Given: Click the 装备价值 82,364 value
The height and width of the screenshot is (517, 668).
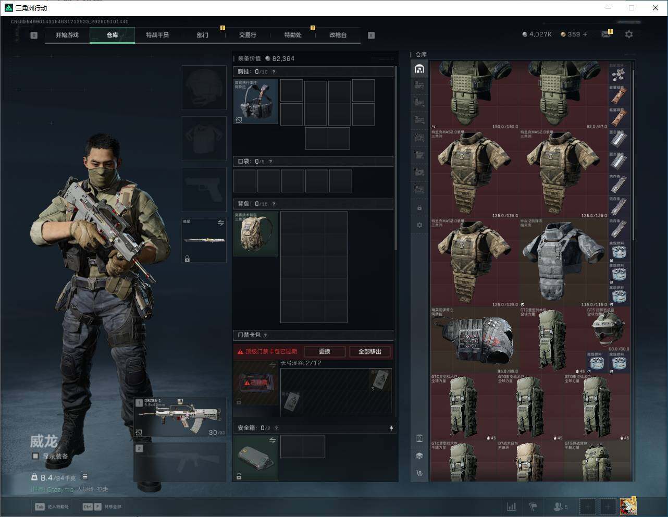Looking at the screenshot, I should click(266, 58).
